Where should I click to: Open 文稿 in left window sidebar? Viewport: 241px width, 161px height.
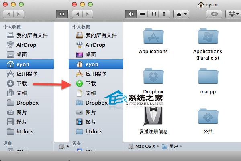(x=27, y=93)
